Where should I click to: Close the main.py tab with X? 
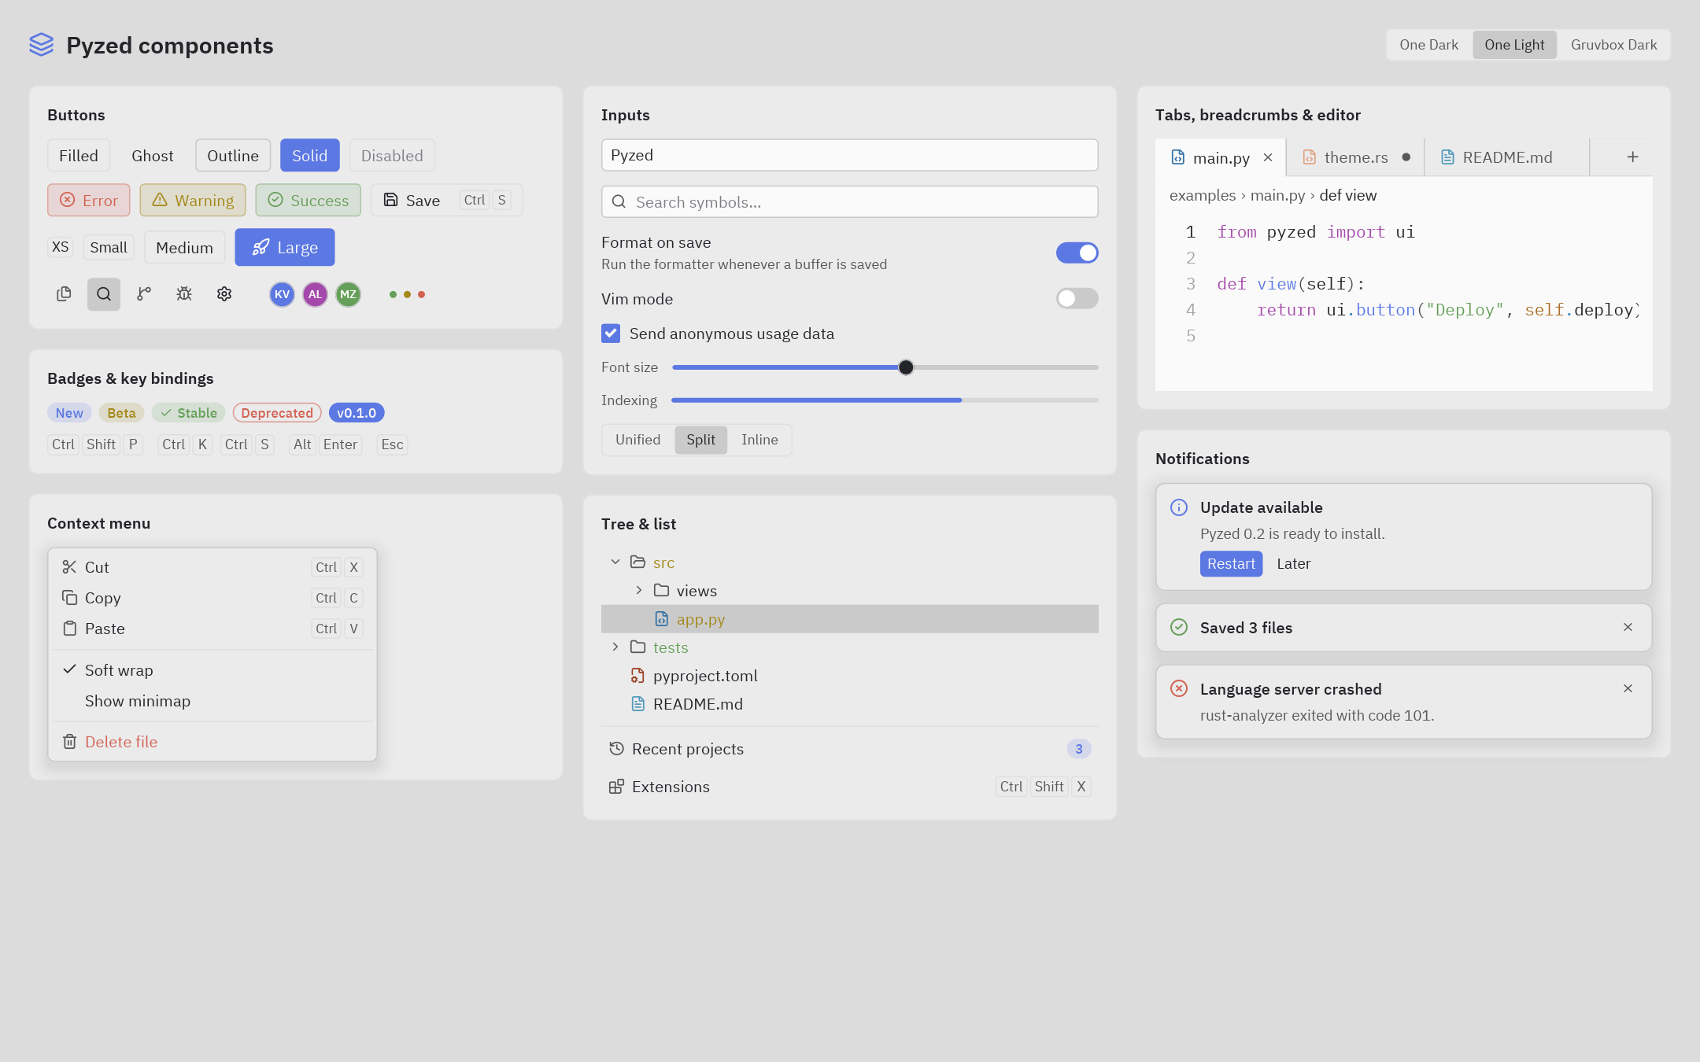1268,157
